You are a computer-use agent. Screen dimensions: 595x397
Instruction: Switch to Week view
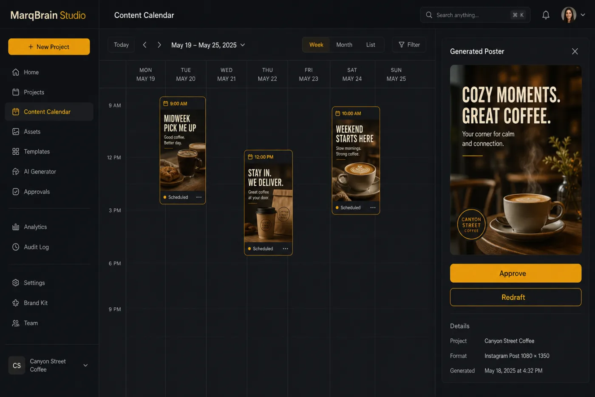tap(316, 45)
